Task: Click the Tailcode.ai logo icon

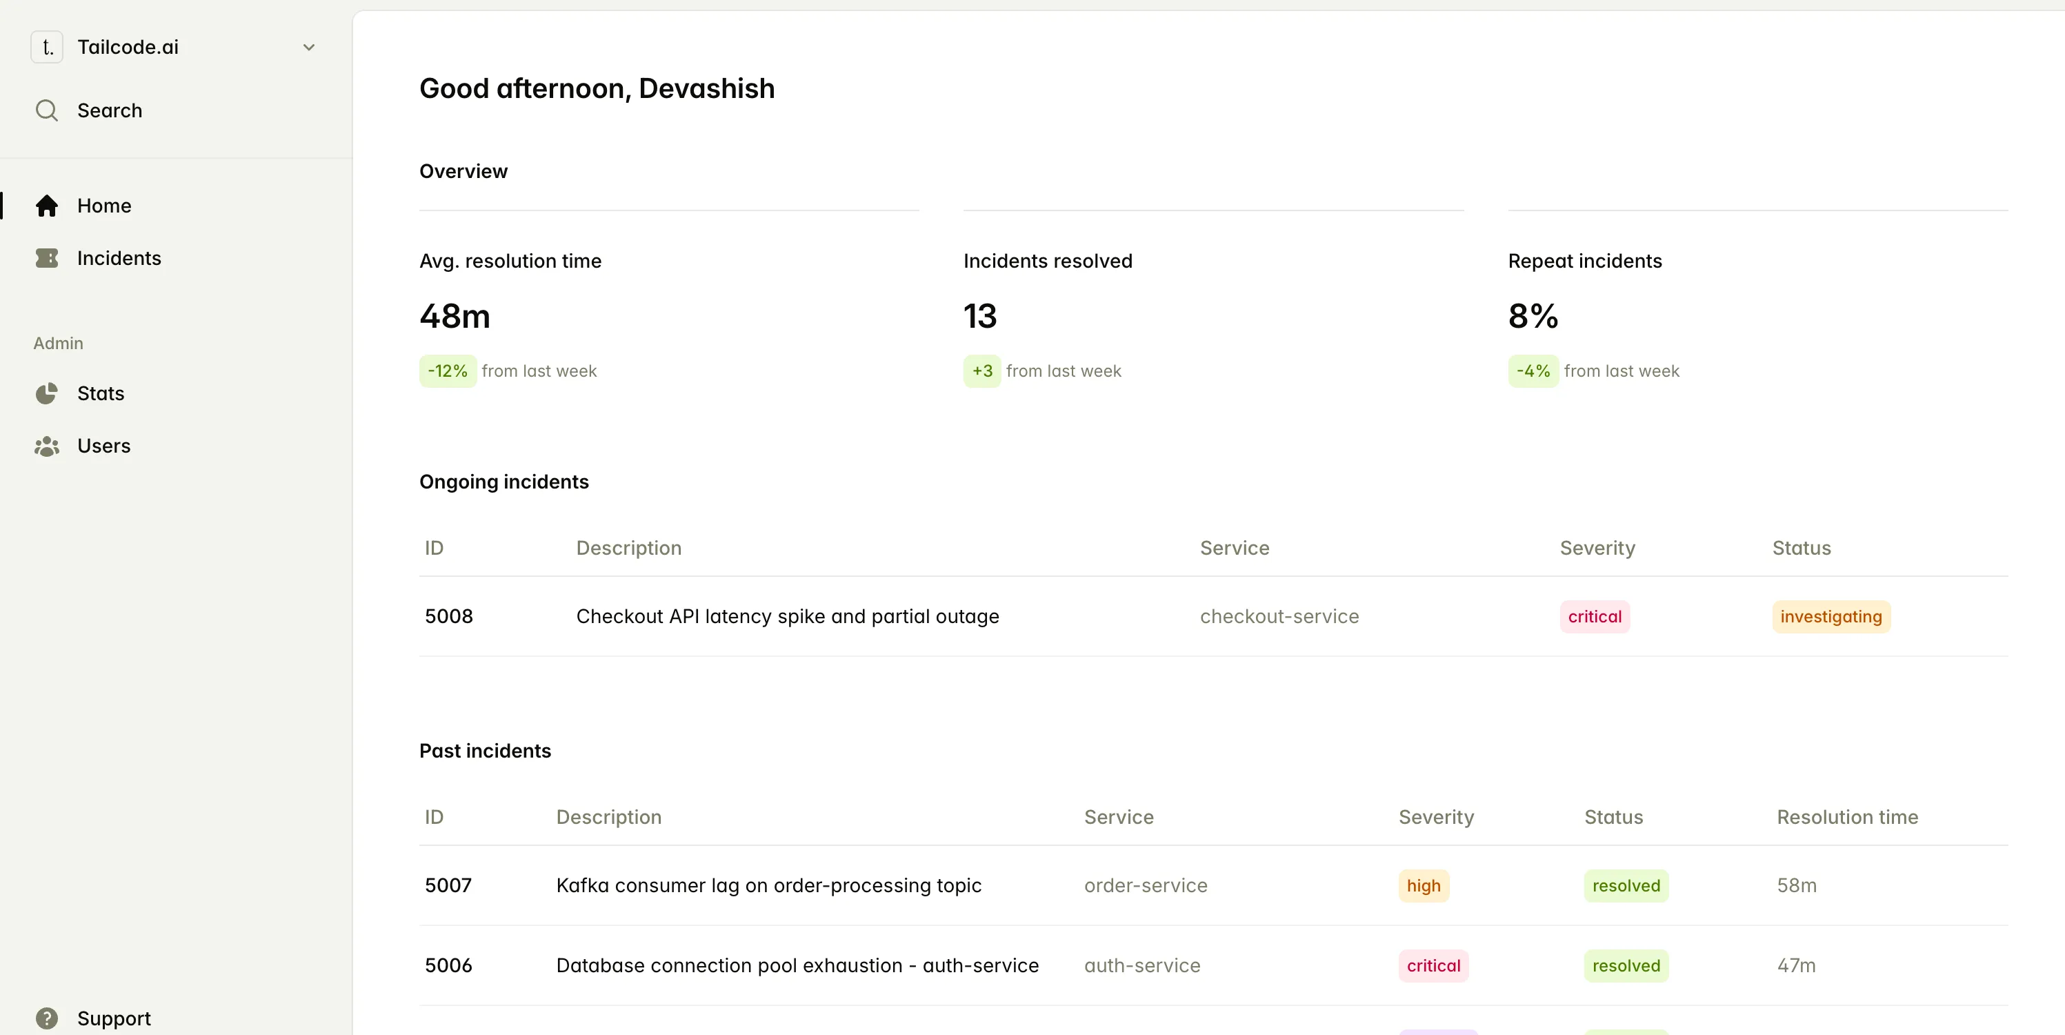Action: (46, 48)
